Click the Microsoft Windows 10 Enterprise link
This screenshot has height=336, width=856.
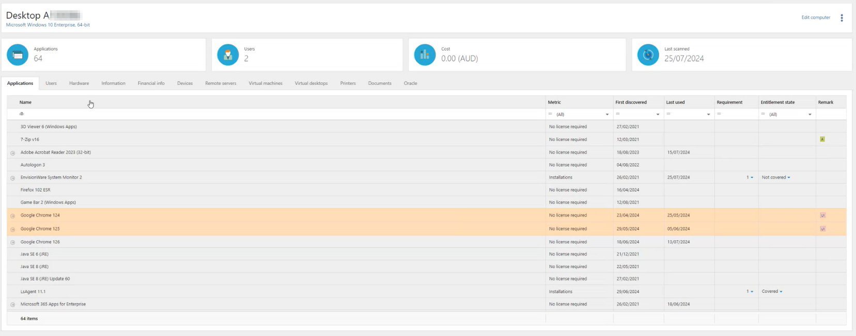48,25
